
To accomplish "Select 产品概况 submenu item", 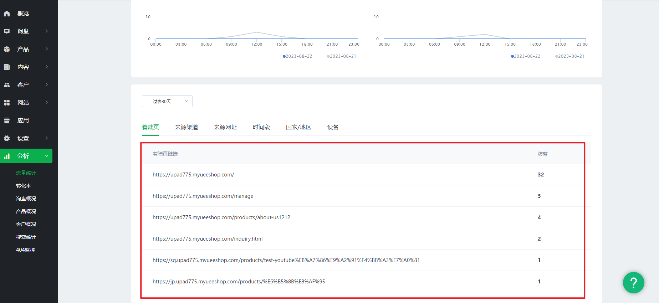I will pos(26,211).
